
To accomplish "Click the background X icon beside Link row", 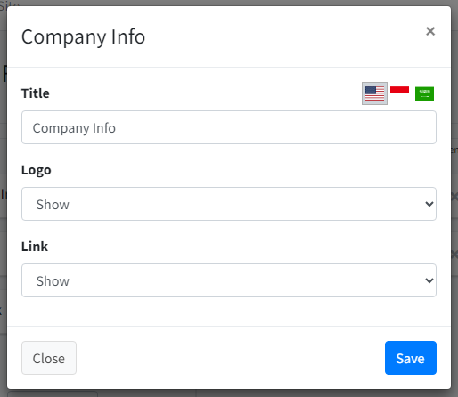I will (454, 255).
